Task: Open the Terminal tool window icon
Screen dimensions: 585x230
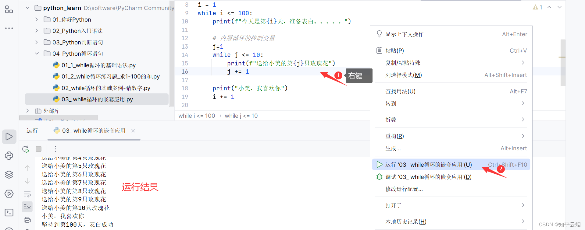Action: click(x=9, y=212)
